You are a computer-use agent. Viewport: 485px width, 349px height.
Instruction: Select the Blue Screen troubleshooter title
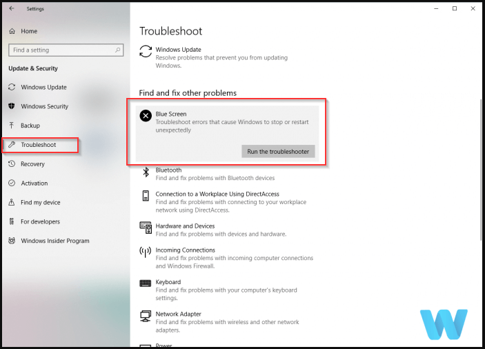tap(170, 114)
